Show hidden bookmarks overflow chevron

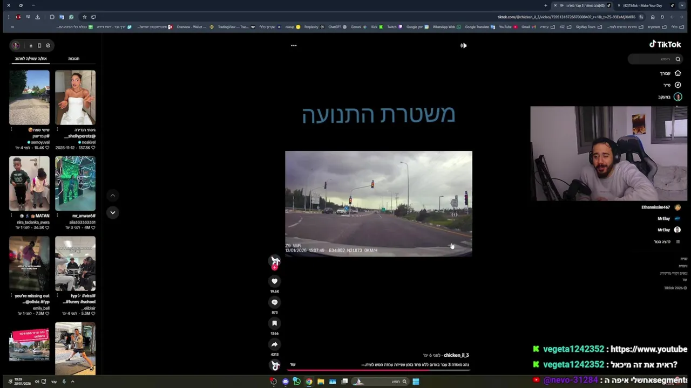tap(12, 27)
